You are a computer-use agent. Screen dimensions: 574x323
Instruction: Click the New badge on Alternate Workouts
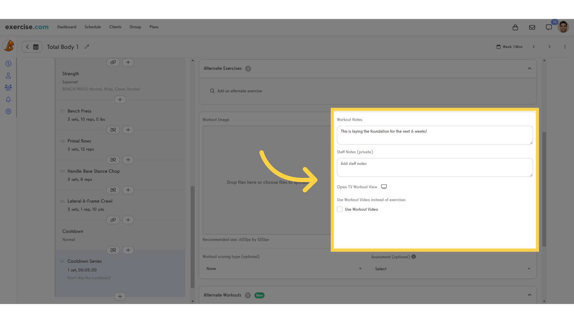click(x=259, y=295)
